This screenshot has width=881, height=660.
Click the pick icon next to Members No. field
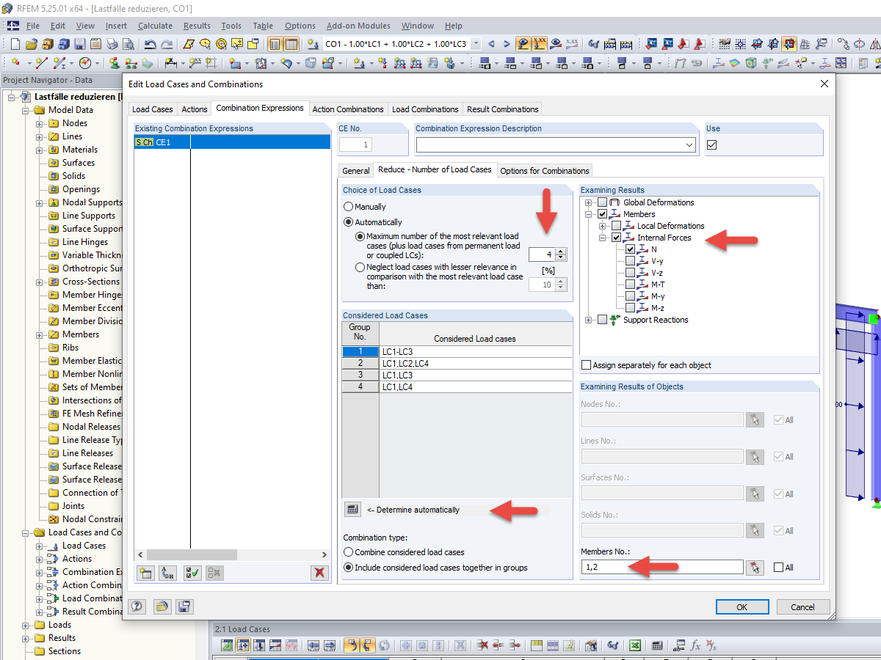[755, 567]
